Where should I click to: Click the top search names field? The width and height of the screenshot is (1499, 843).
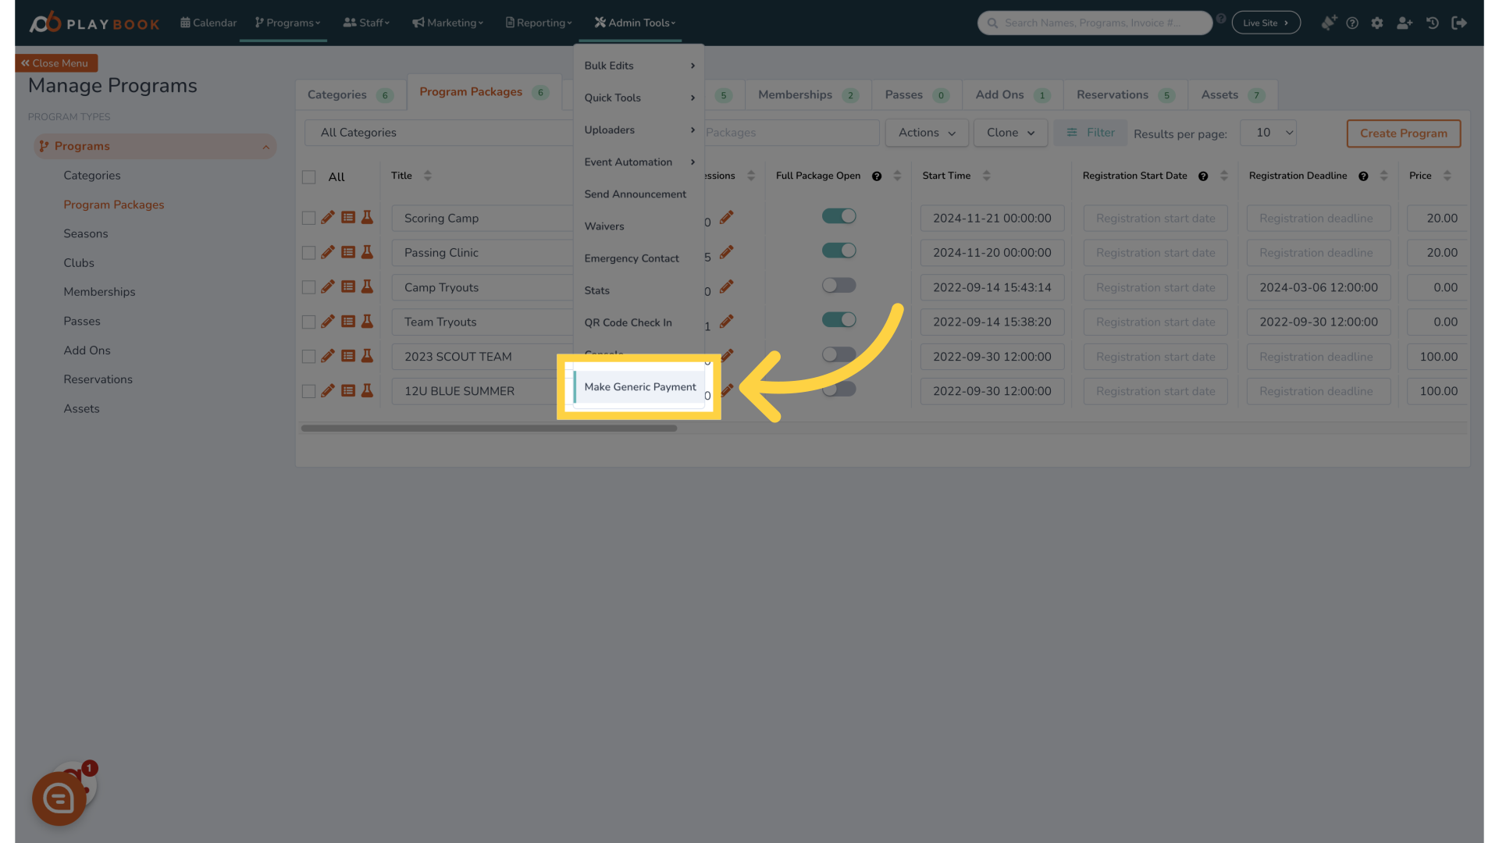(1095, 23)
